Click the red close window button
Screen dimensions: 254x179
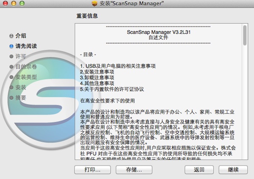tap(6, 3)
